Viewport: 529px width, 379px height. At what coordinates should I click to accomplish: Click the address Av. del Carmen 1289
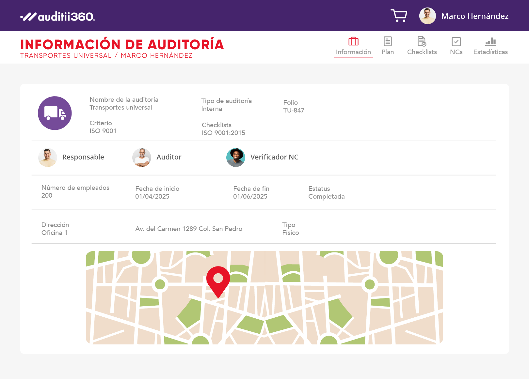(189, 229)
